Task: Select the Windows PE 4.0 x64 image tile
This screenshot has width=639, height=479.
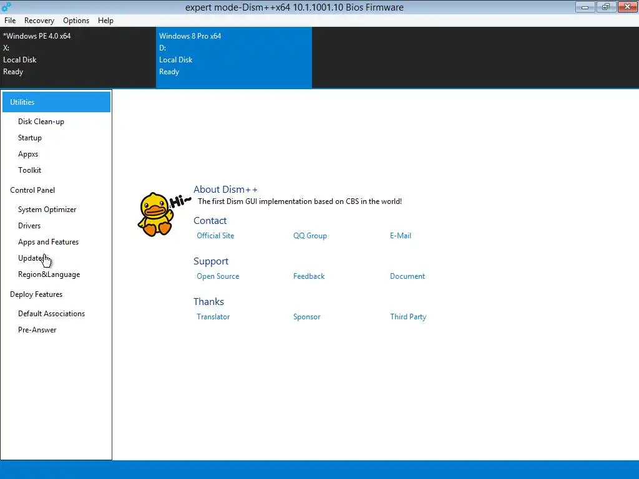Action: tap(78, 57)
